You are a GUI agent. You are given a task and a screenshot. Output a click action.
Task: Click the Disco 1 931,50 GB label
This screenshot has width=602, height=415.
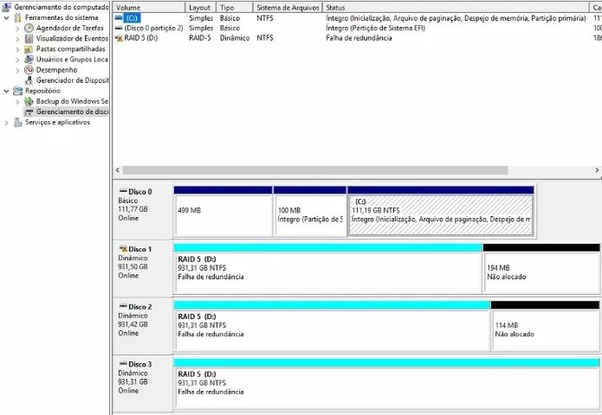pyautogui.click(x=133, y=266)
